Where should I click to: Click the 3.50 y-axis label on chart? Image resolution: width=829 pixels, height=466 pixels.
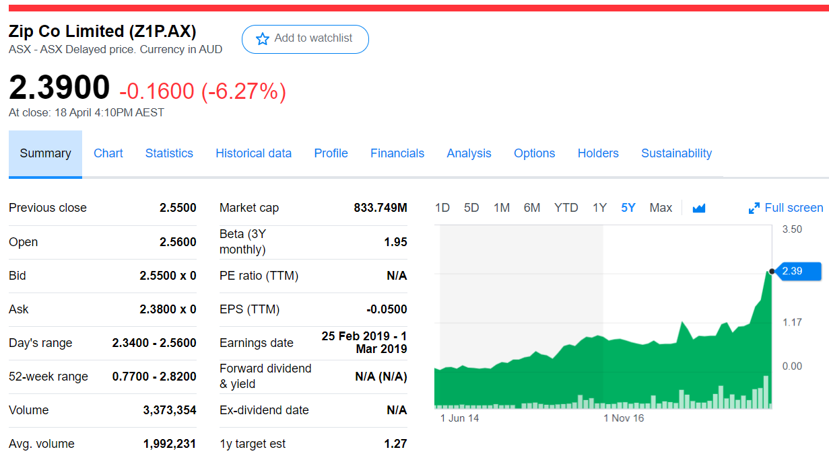coord(792,229)
